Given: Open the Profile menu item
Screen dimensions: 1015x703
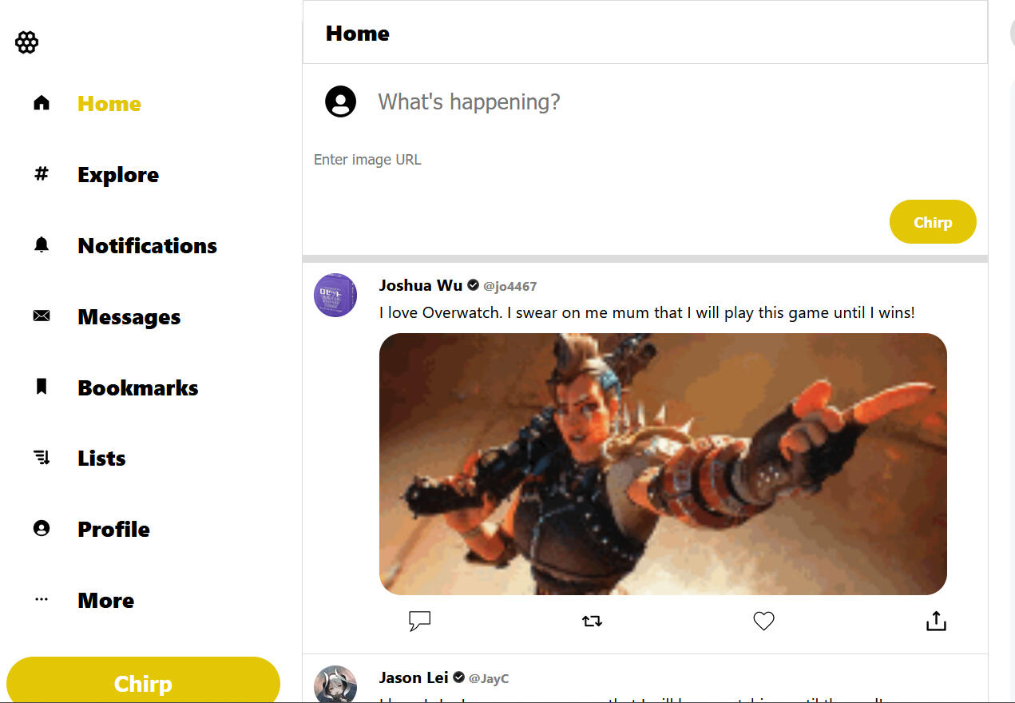Looking at the screenshot, I should click(x=113, y=529).
